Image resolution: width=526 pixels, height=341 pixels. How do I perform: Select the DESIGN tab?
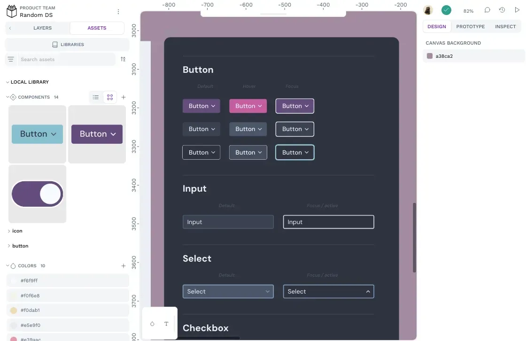tap(437, 26)
